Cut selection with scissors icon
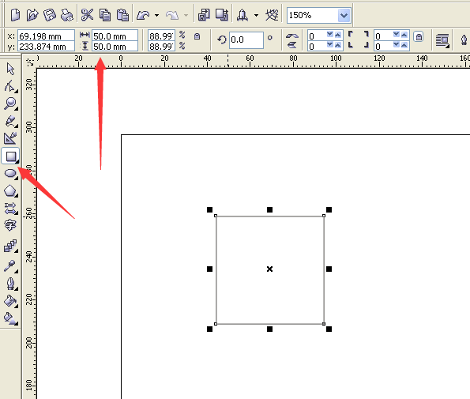 coord(87,15)
